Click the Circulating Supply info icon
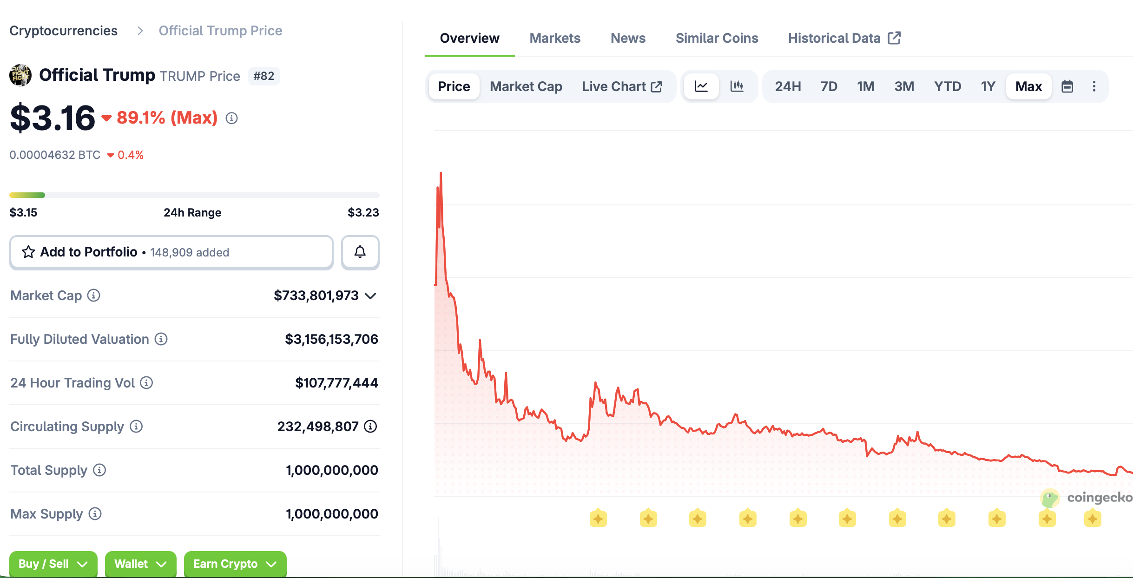 coord(135,426)
